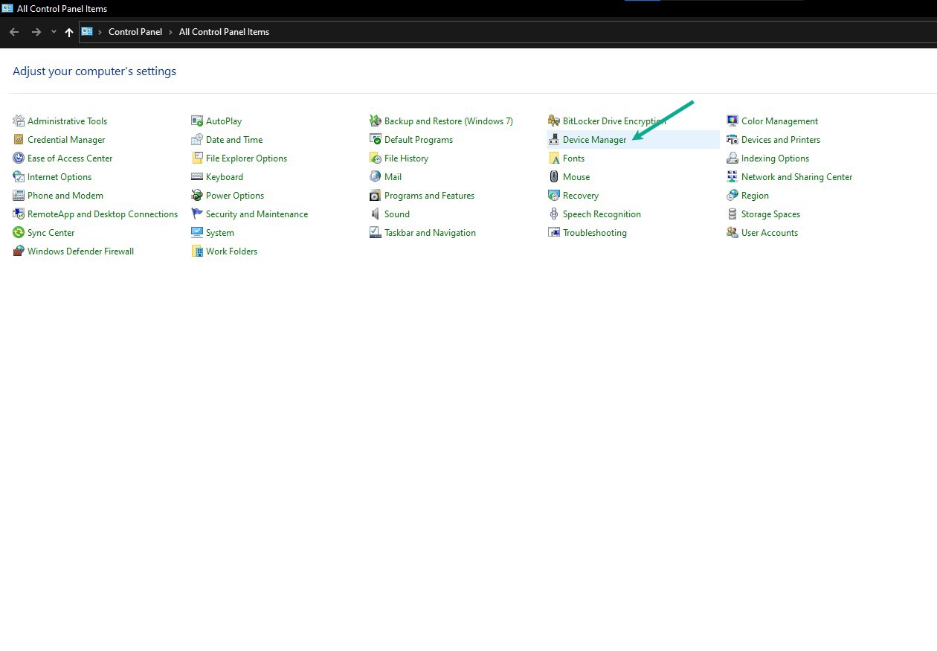Click the Security and Maintenance flag icon
Viewport: 937px width, 651px height.
click(x=197, y=214)
